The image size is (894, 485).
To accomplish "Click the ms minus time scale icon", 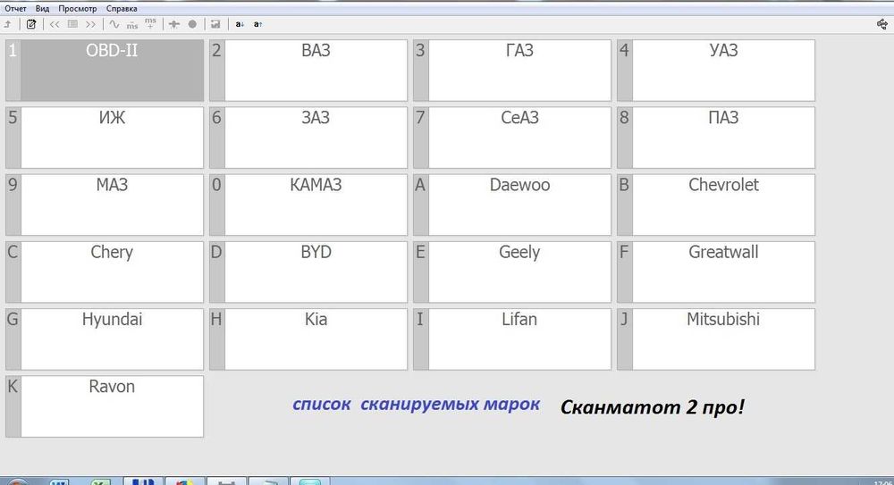I will 132,24.
